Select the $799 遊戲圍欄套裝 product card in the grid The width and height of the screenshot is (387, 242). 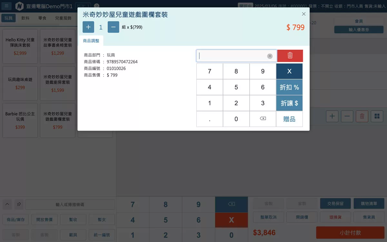(x=58, y=120)
